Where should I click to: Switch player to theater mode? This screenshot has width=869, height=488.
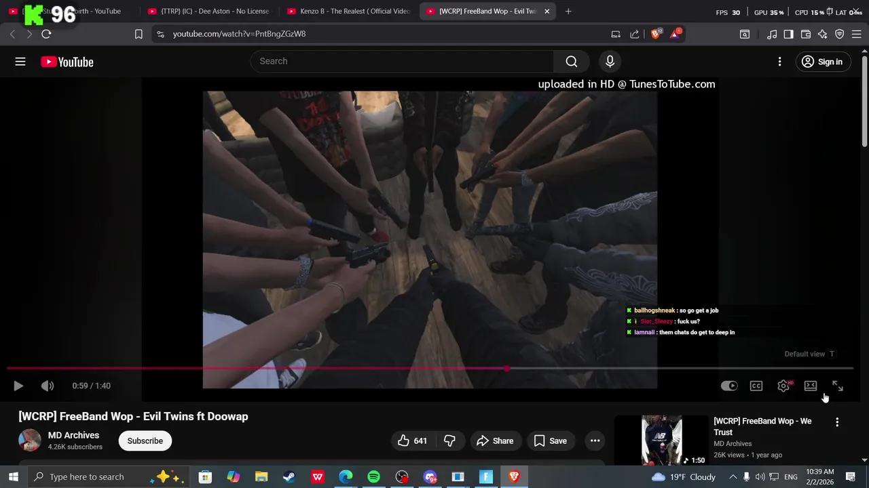click(811, 386)
